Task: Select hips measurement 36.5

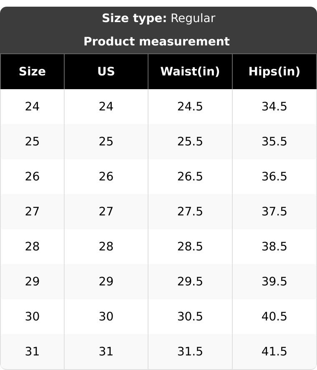Action: pyautogui.click(x=274, y=177)
